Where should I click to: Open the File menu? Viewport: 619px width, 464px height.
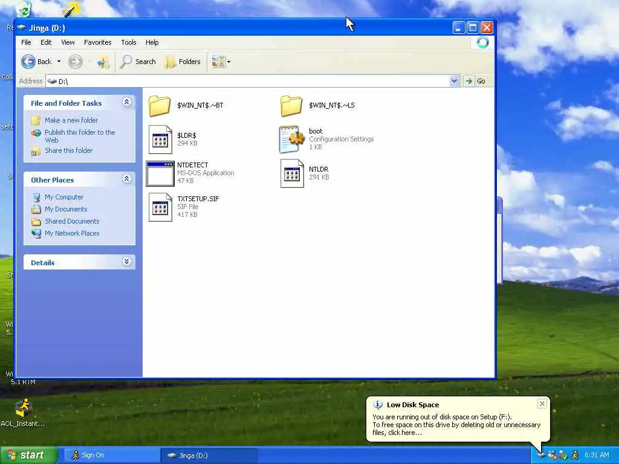click(26, 42)
